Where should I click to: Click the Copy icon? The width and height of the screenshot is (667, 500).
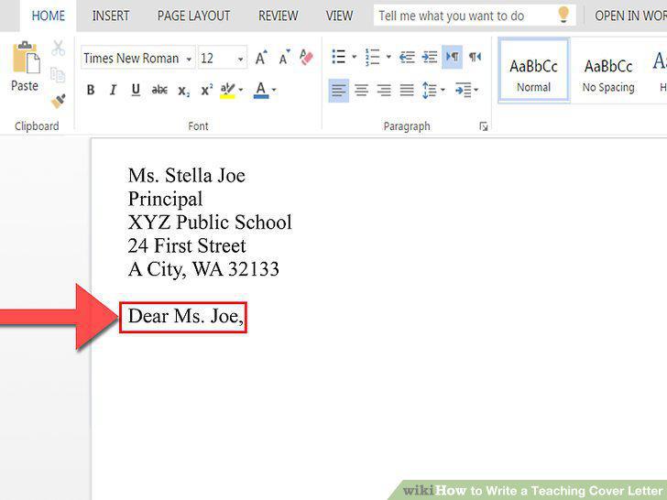[x=58, y=75]
